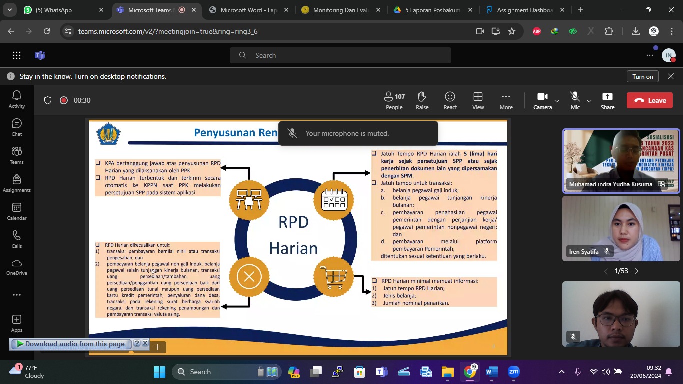683x384 pixels.
Task: Expand the Mic options arrow
Action: click(589, 101)
